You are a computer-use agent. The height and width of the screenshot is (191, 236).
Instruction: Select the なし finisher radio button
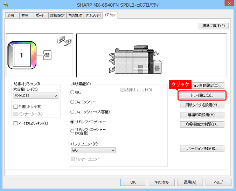[x=72, y=92]
